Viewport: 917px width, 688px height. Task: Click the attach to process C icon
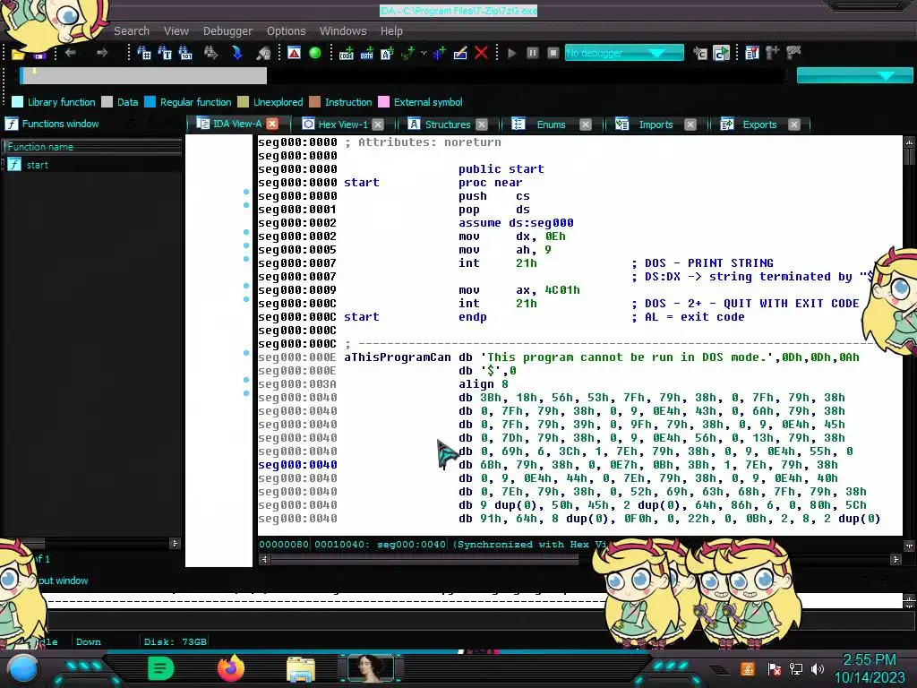pyautogui.click(x=700, y=53)
